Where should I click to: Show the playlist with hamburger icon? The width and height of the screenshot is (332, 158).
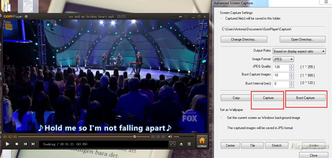tap(189, 144)
